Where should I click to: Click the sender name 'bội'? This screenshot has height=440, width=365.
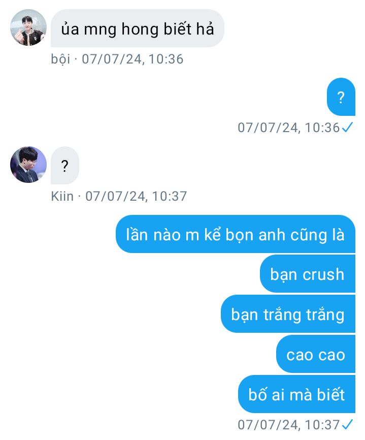[x=60, y=59]
